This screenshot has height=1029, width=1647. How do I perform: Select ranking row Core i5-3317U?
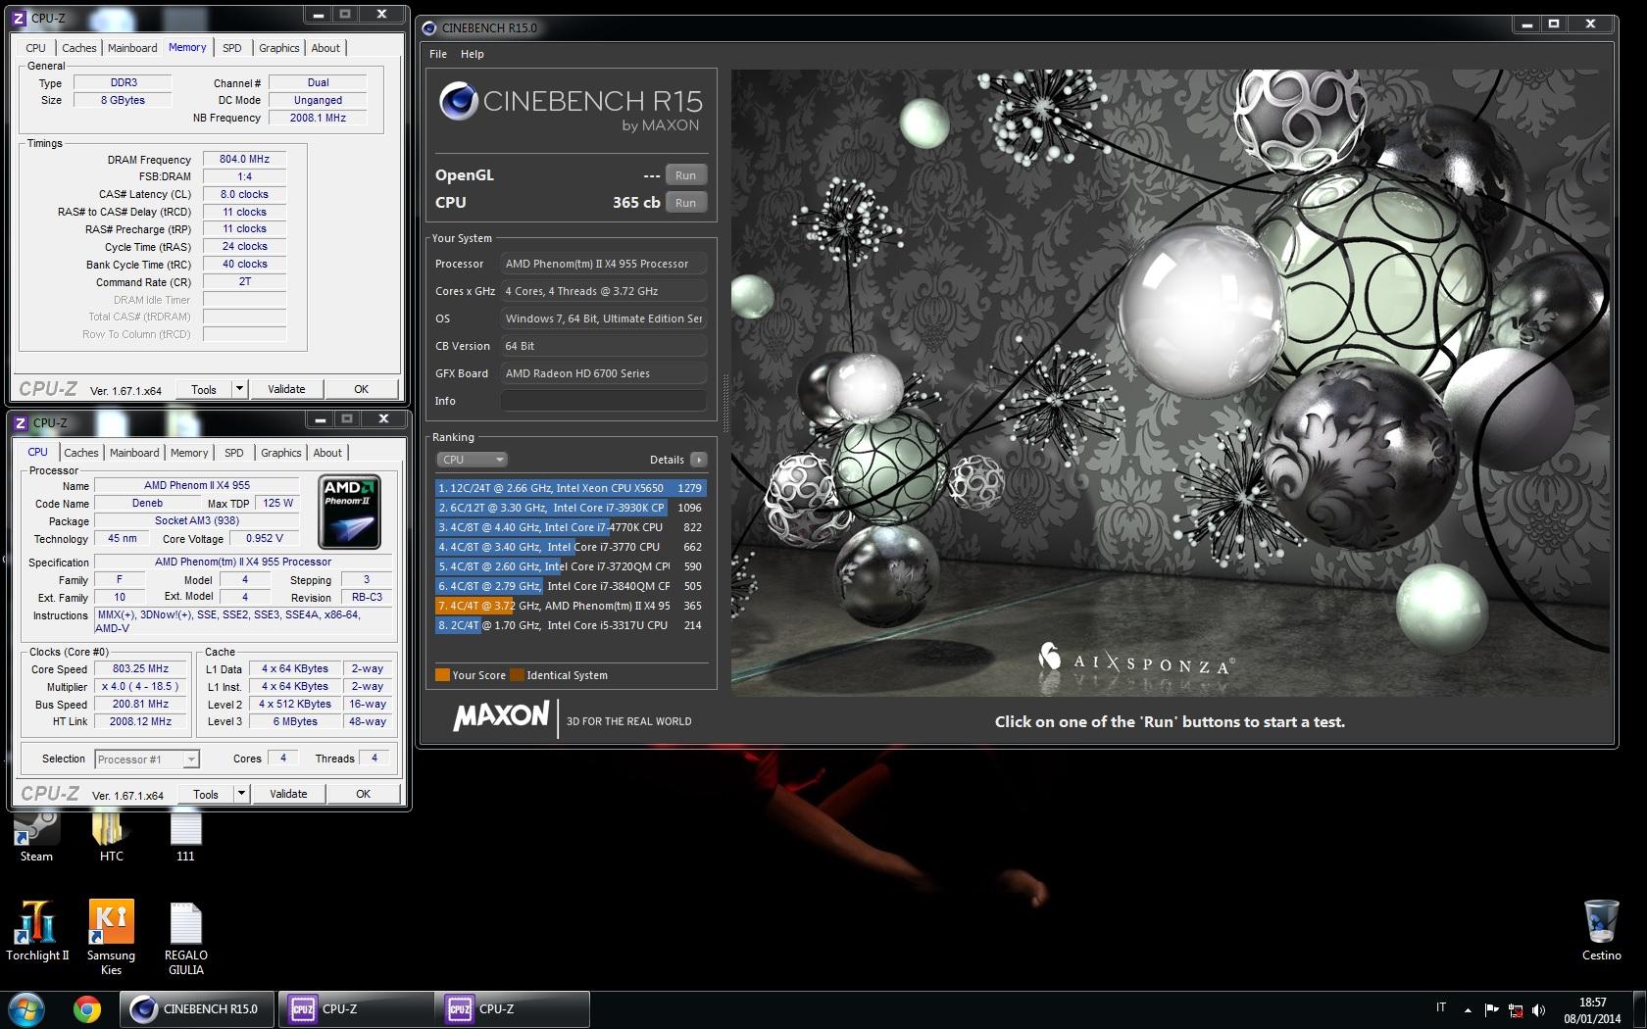tap(571, 625)
